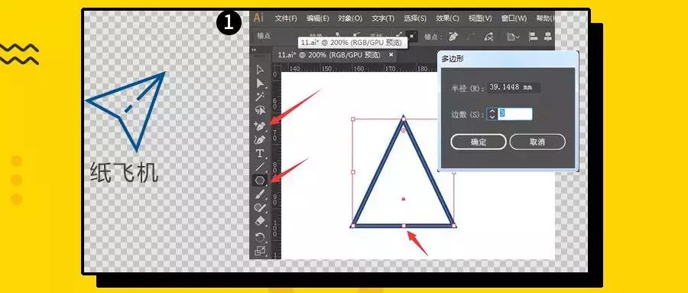Open the 文件(F) menu
The image size is (688, 293).
286,18
